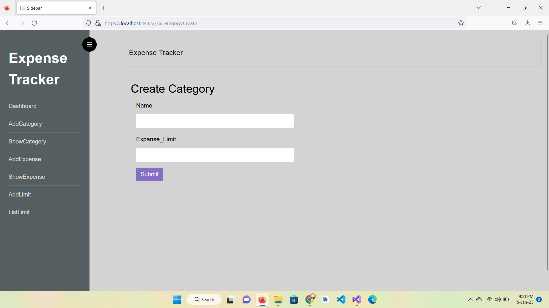Select AddExpense in the sidebar menu
This screenshot has width=549, height=308.
click(x=25, y=159)
